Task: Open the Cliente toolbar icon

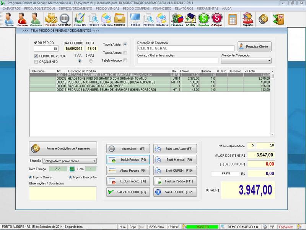Action: tap(9, 18)
